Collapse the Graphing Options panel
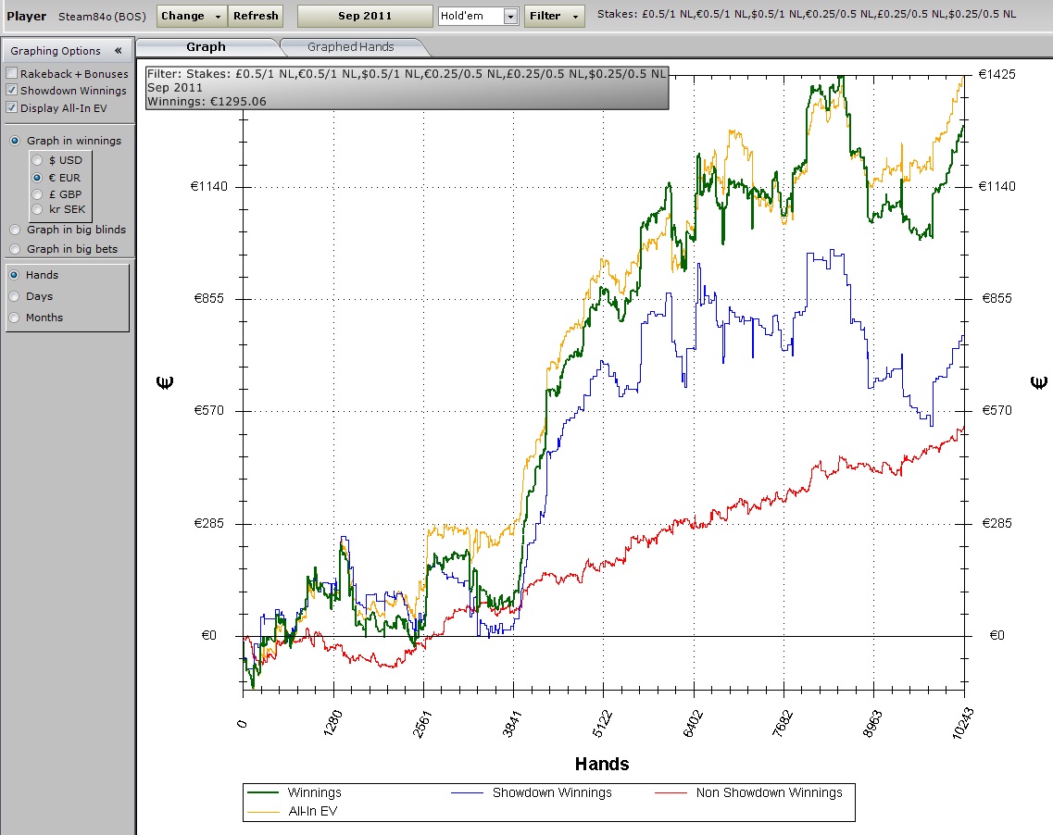Screen dimensions: 1053x835 click(119, 51)
